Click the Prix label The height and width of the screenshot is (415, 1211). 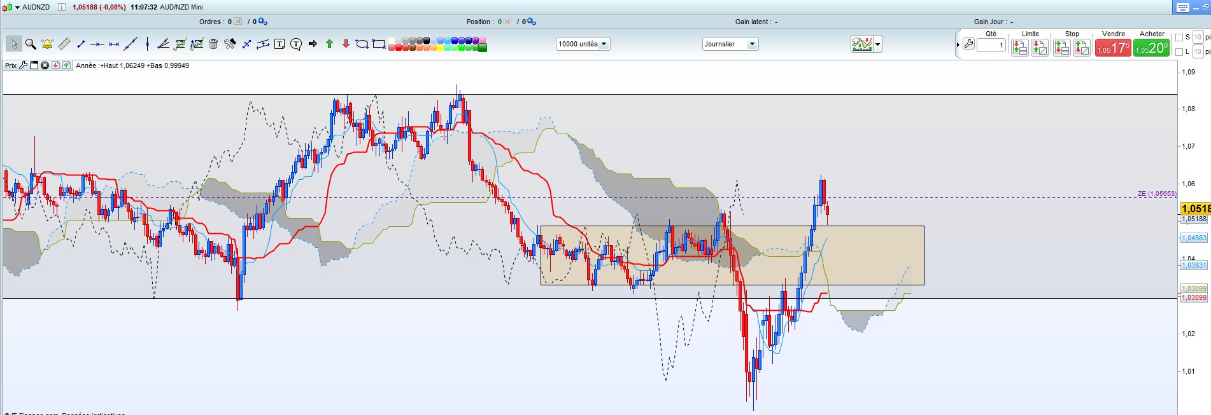pyautogui.click(x=11, y=65)
